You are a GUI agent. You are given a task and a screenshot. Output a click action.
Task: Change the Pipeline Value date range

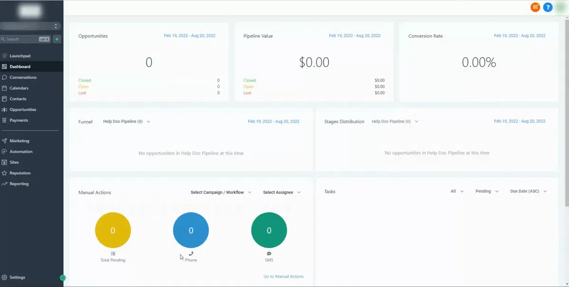pyautogui.click(x=355, y=36)
